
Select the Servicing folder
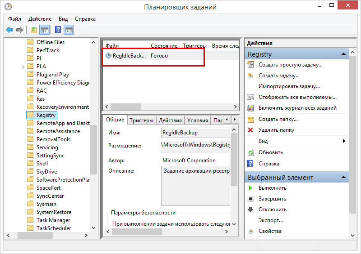click(x=47, y=147)
